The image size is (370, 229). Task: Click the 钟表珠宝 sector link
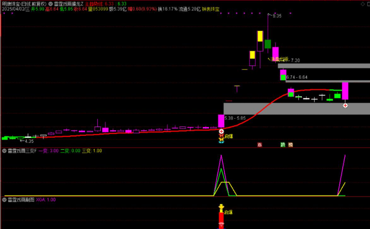[x=210, y=9]
